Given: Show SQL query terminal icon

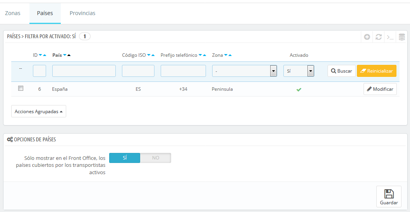Looking at the screenshot, I should 390,37.
